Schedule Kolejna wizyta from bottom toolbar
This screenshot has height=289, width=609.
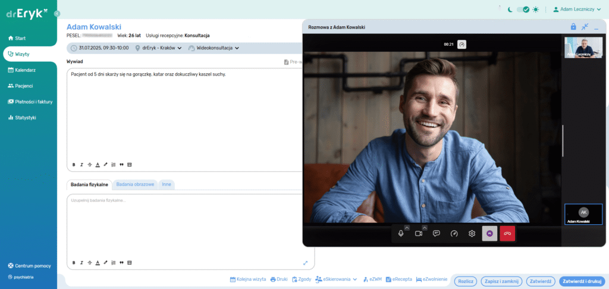tap(248, 279)
